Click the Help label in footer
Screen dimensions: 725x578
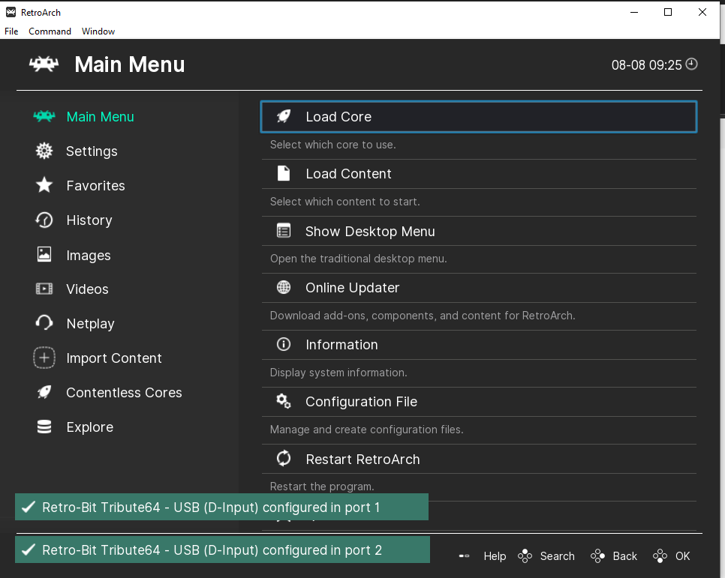click(x=495, y=556)
